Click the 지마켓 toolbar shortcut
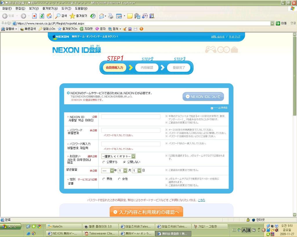297x237 pixels. pos(86,29)
